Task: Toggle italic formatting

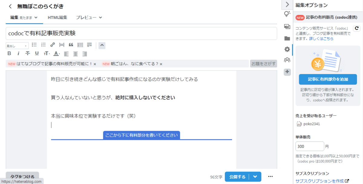Action: (x=18, y=53)
